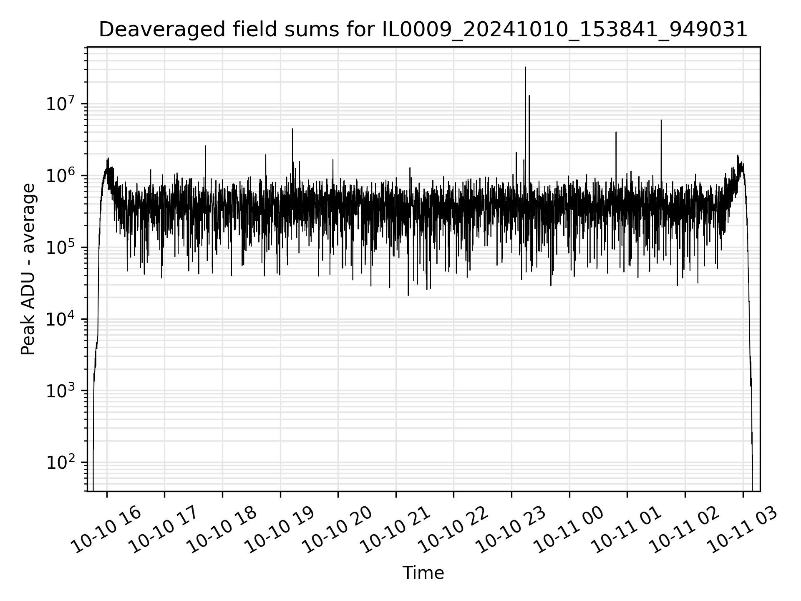Image resolution: width=801 pixels, height=601 pixels.
Task: Click the y-axis tick label 10^4
Action: pyautogui.click(x=61, y=318)
